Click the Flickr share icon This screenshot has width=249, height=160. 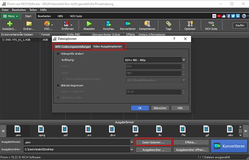[214, 16]
